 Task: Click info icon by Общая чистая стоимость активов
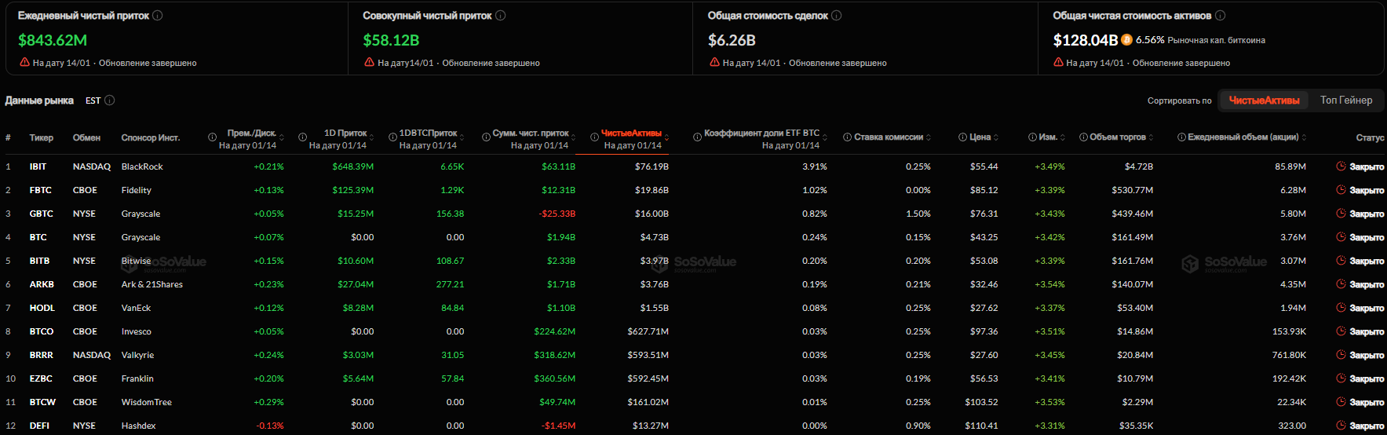coord(1220,16)
